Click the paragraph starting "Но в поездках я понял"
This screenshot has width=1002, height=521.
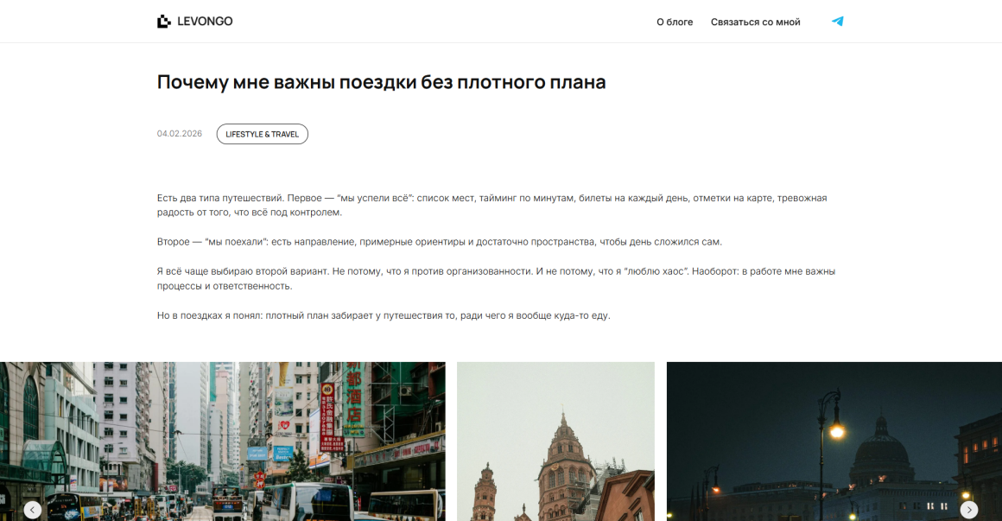click(x=384, y=315)
